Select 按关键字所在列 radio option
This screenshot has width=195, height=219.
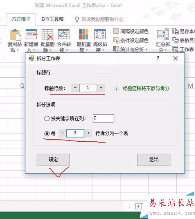coord(47,119)
